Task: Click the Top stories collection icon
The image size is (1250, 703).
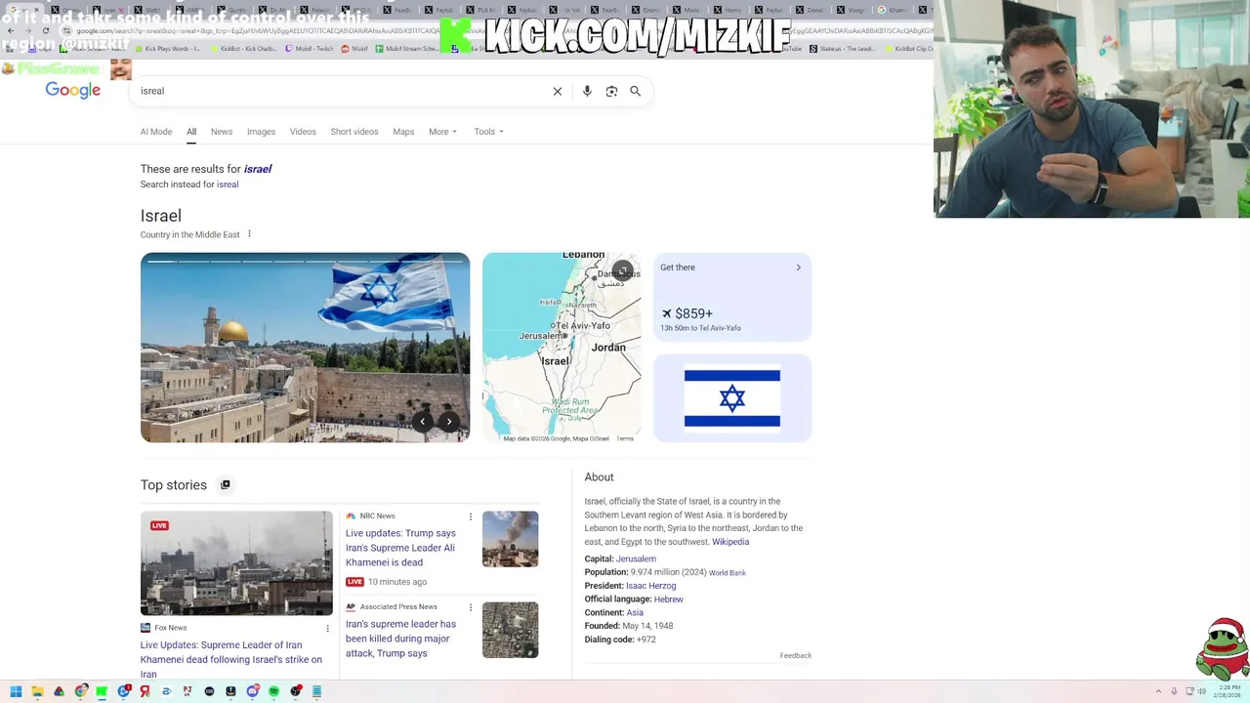Action: (225, 484)
